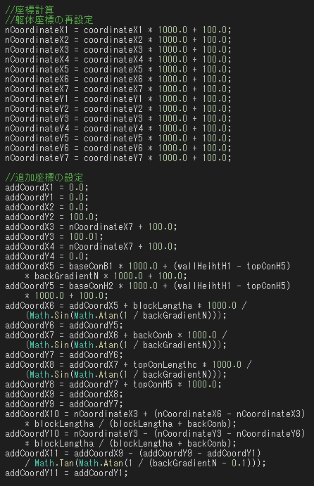The image size is (314, 486).
Task: Click the comment //追加座標の設定
Action: 44,178
